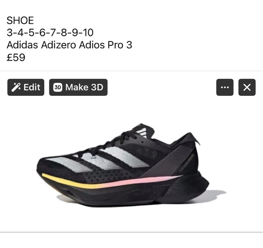Viewport: 263px width, 248px height.
Task: Click the magic wand Edit icon
Action: (x=16, y=87)
